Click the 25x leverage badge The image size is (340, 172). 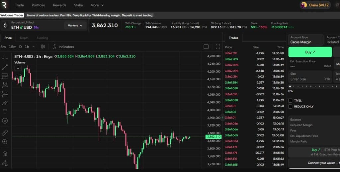click(x=36, y=28)
